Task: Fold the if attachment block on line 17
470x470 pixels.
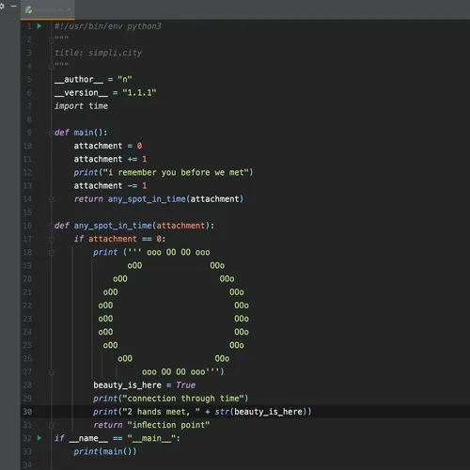Action: (52, 240)
